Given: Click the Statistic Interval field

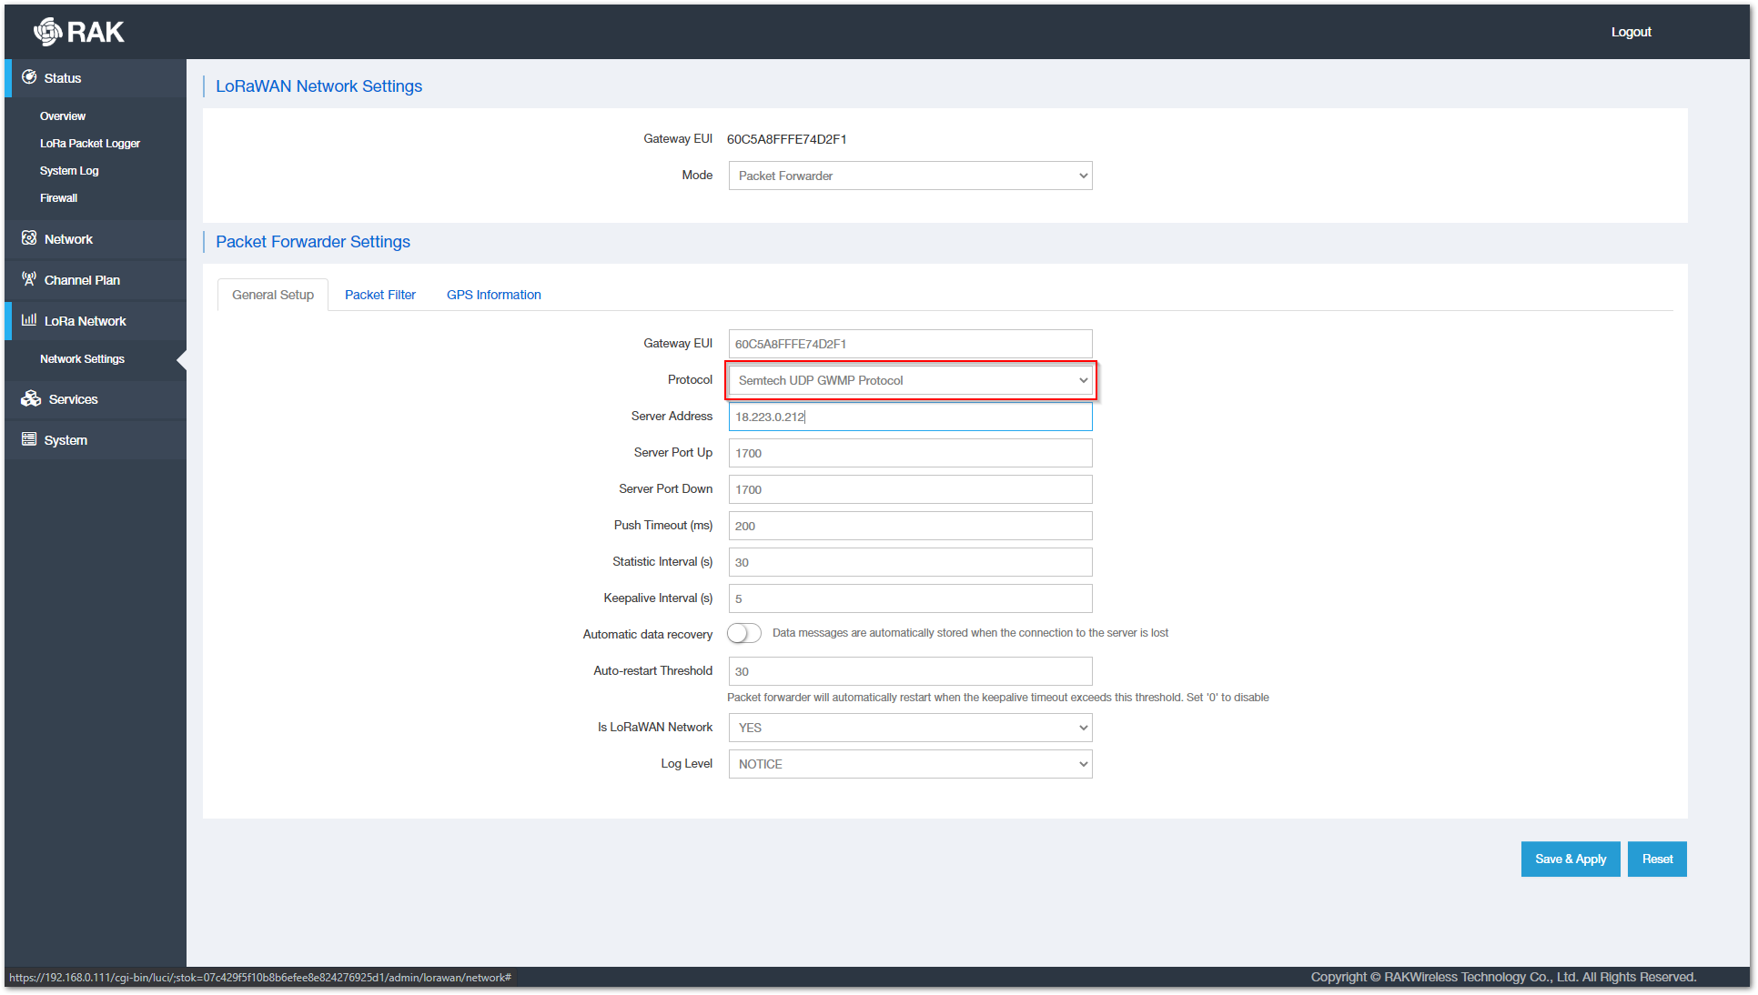Looking at the screenshot, I should tap(910, 562).
